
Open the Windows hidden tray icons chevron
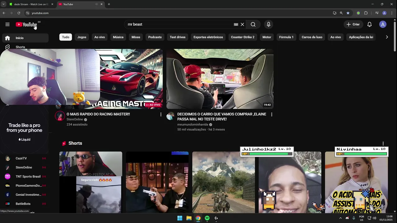coord(340,218)
